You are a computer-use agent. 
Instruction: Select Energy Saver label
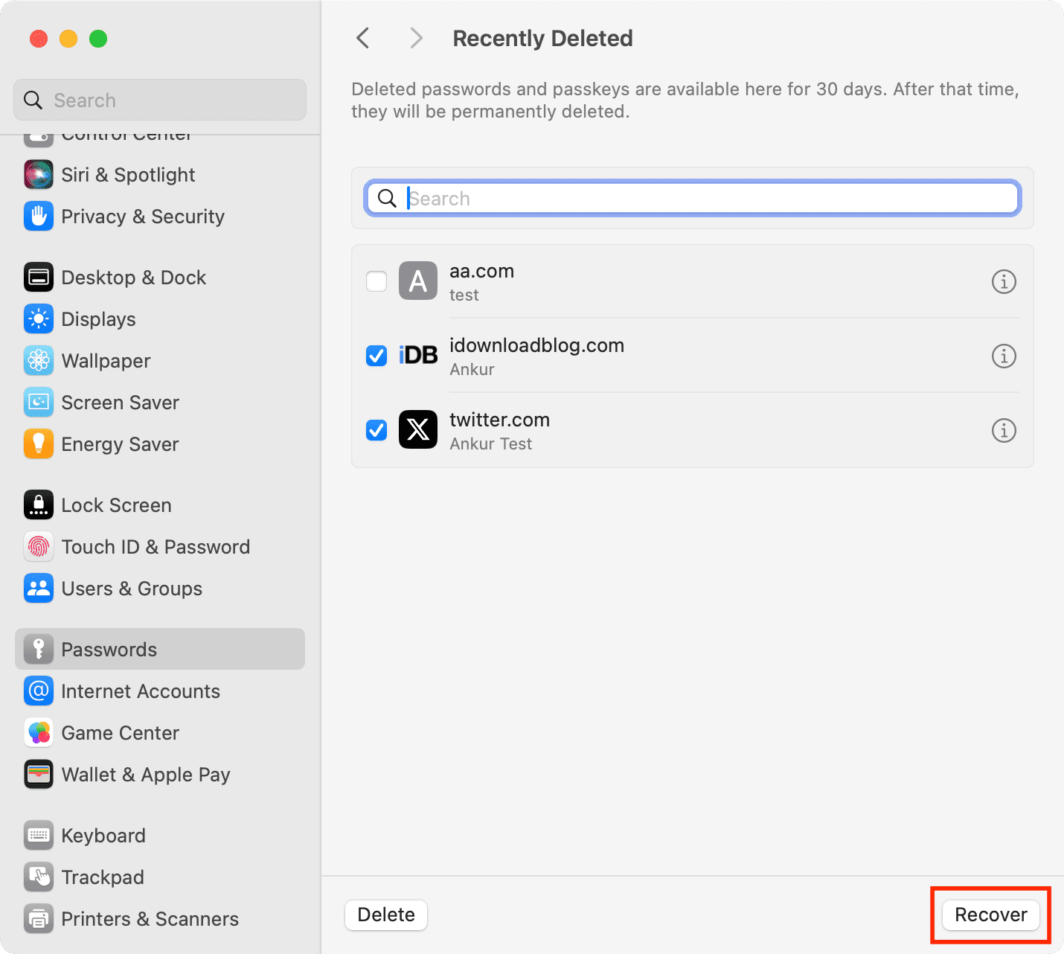click(x=121, y=444)
